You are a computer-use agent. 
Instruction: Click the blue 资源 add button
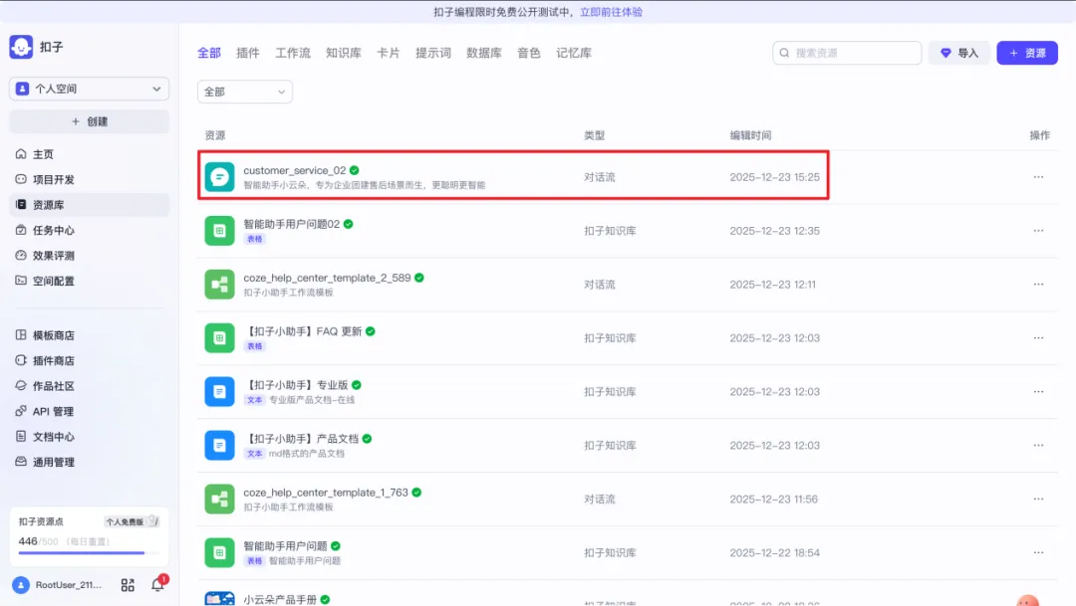(x=1027, y=53)
